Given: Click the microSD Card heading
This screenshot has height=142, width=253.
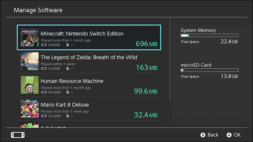Looking at the screenshot, I should [196, 65].
